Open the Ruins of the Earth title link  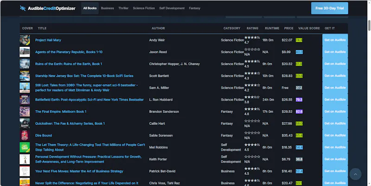tap(69, 64)
